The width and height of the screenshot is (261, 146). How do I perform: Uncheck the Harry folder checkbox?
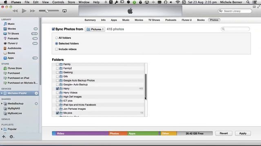pyautogui.click(x=58, y=88)
